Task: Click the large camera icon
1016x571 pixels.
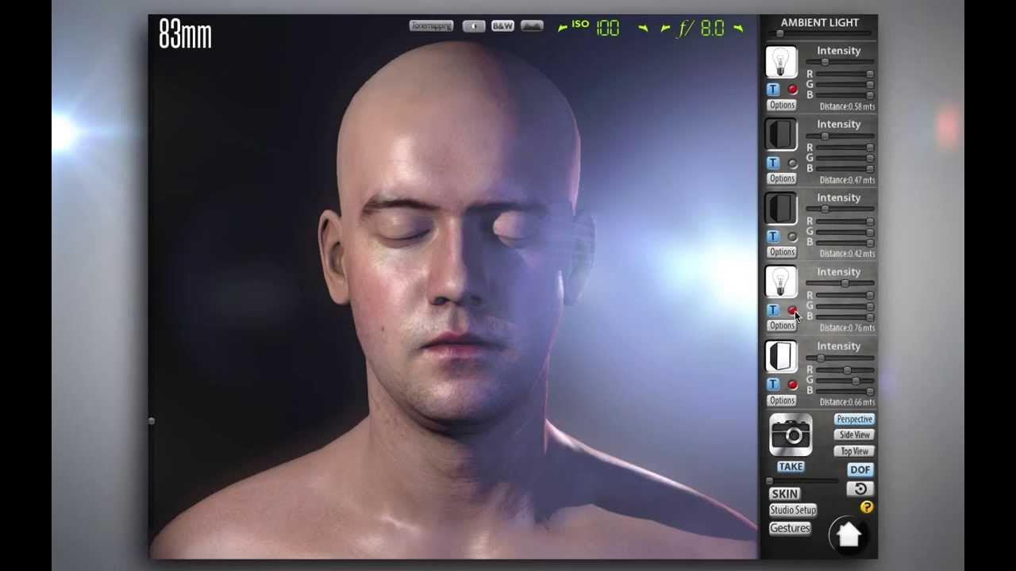Action: pyautogui.click(x=791, y=435)
